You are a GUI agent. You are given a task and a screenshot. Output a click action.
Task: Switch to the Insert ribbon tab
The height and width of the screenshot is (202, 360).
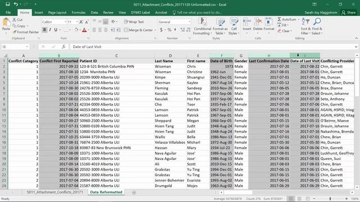(39, 12)
